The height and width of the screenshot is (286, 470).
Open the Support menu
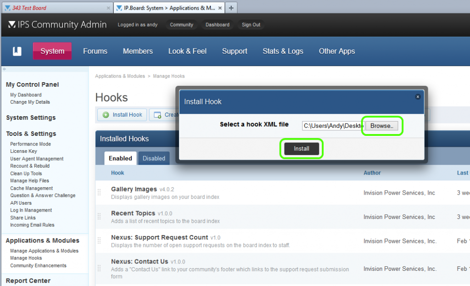pyautogui.click(x=235, y=51)
